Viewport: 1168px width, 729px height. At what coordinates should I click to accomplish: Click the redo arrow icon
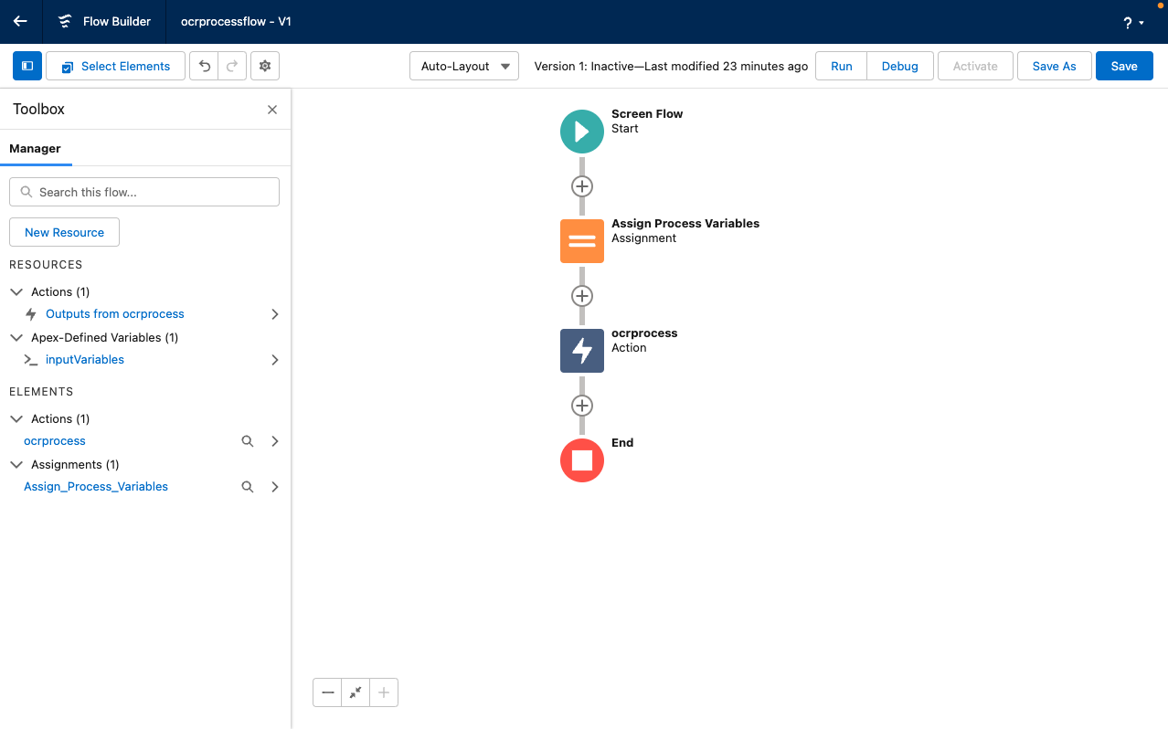pos(232,66)
